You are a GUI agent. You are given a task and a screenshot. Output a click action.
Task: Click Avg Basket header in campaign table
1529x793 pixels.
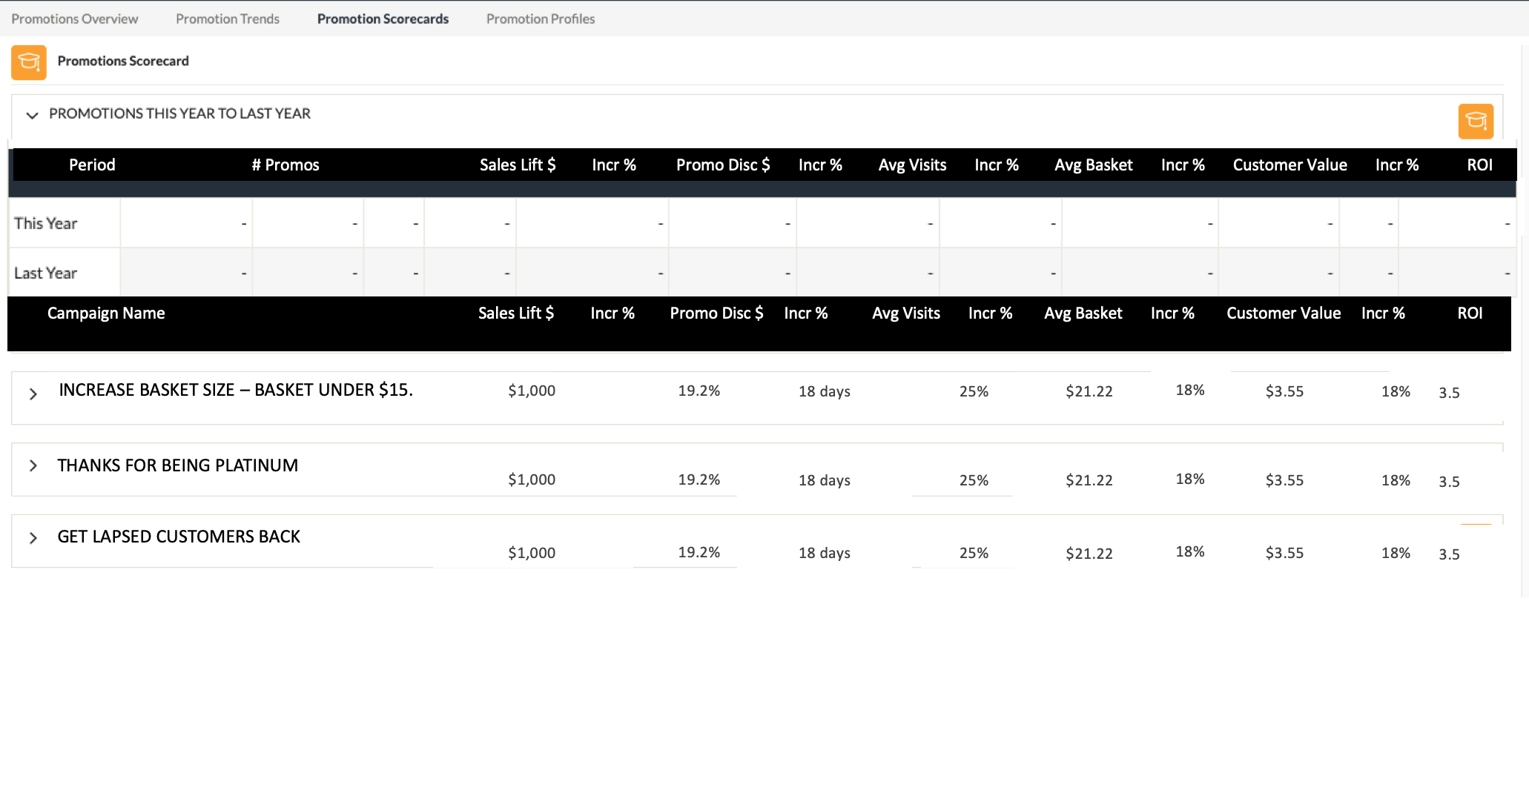click(x=1083, y=313)
